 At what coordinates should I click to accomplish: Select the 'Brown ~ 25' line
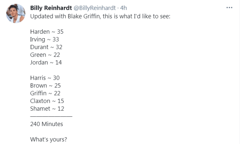(x=45, y=85)
